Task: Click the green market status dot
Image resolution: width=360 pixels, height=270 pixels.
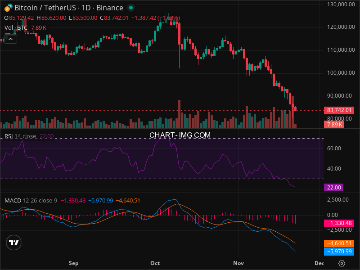Action: click(130, 8)
